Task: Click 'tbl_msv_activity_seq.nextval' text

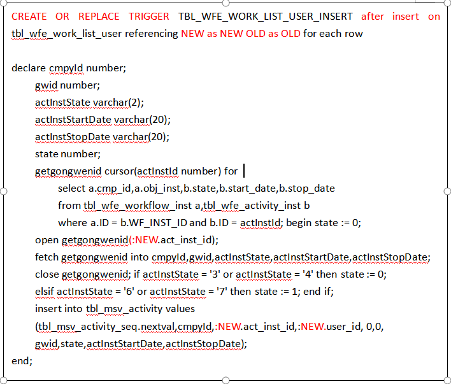Action: [x=107, y=327]
